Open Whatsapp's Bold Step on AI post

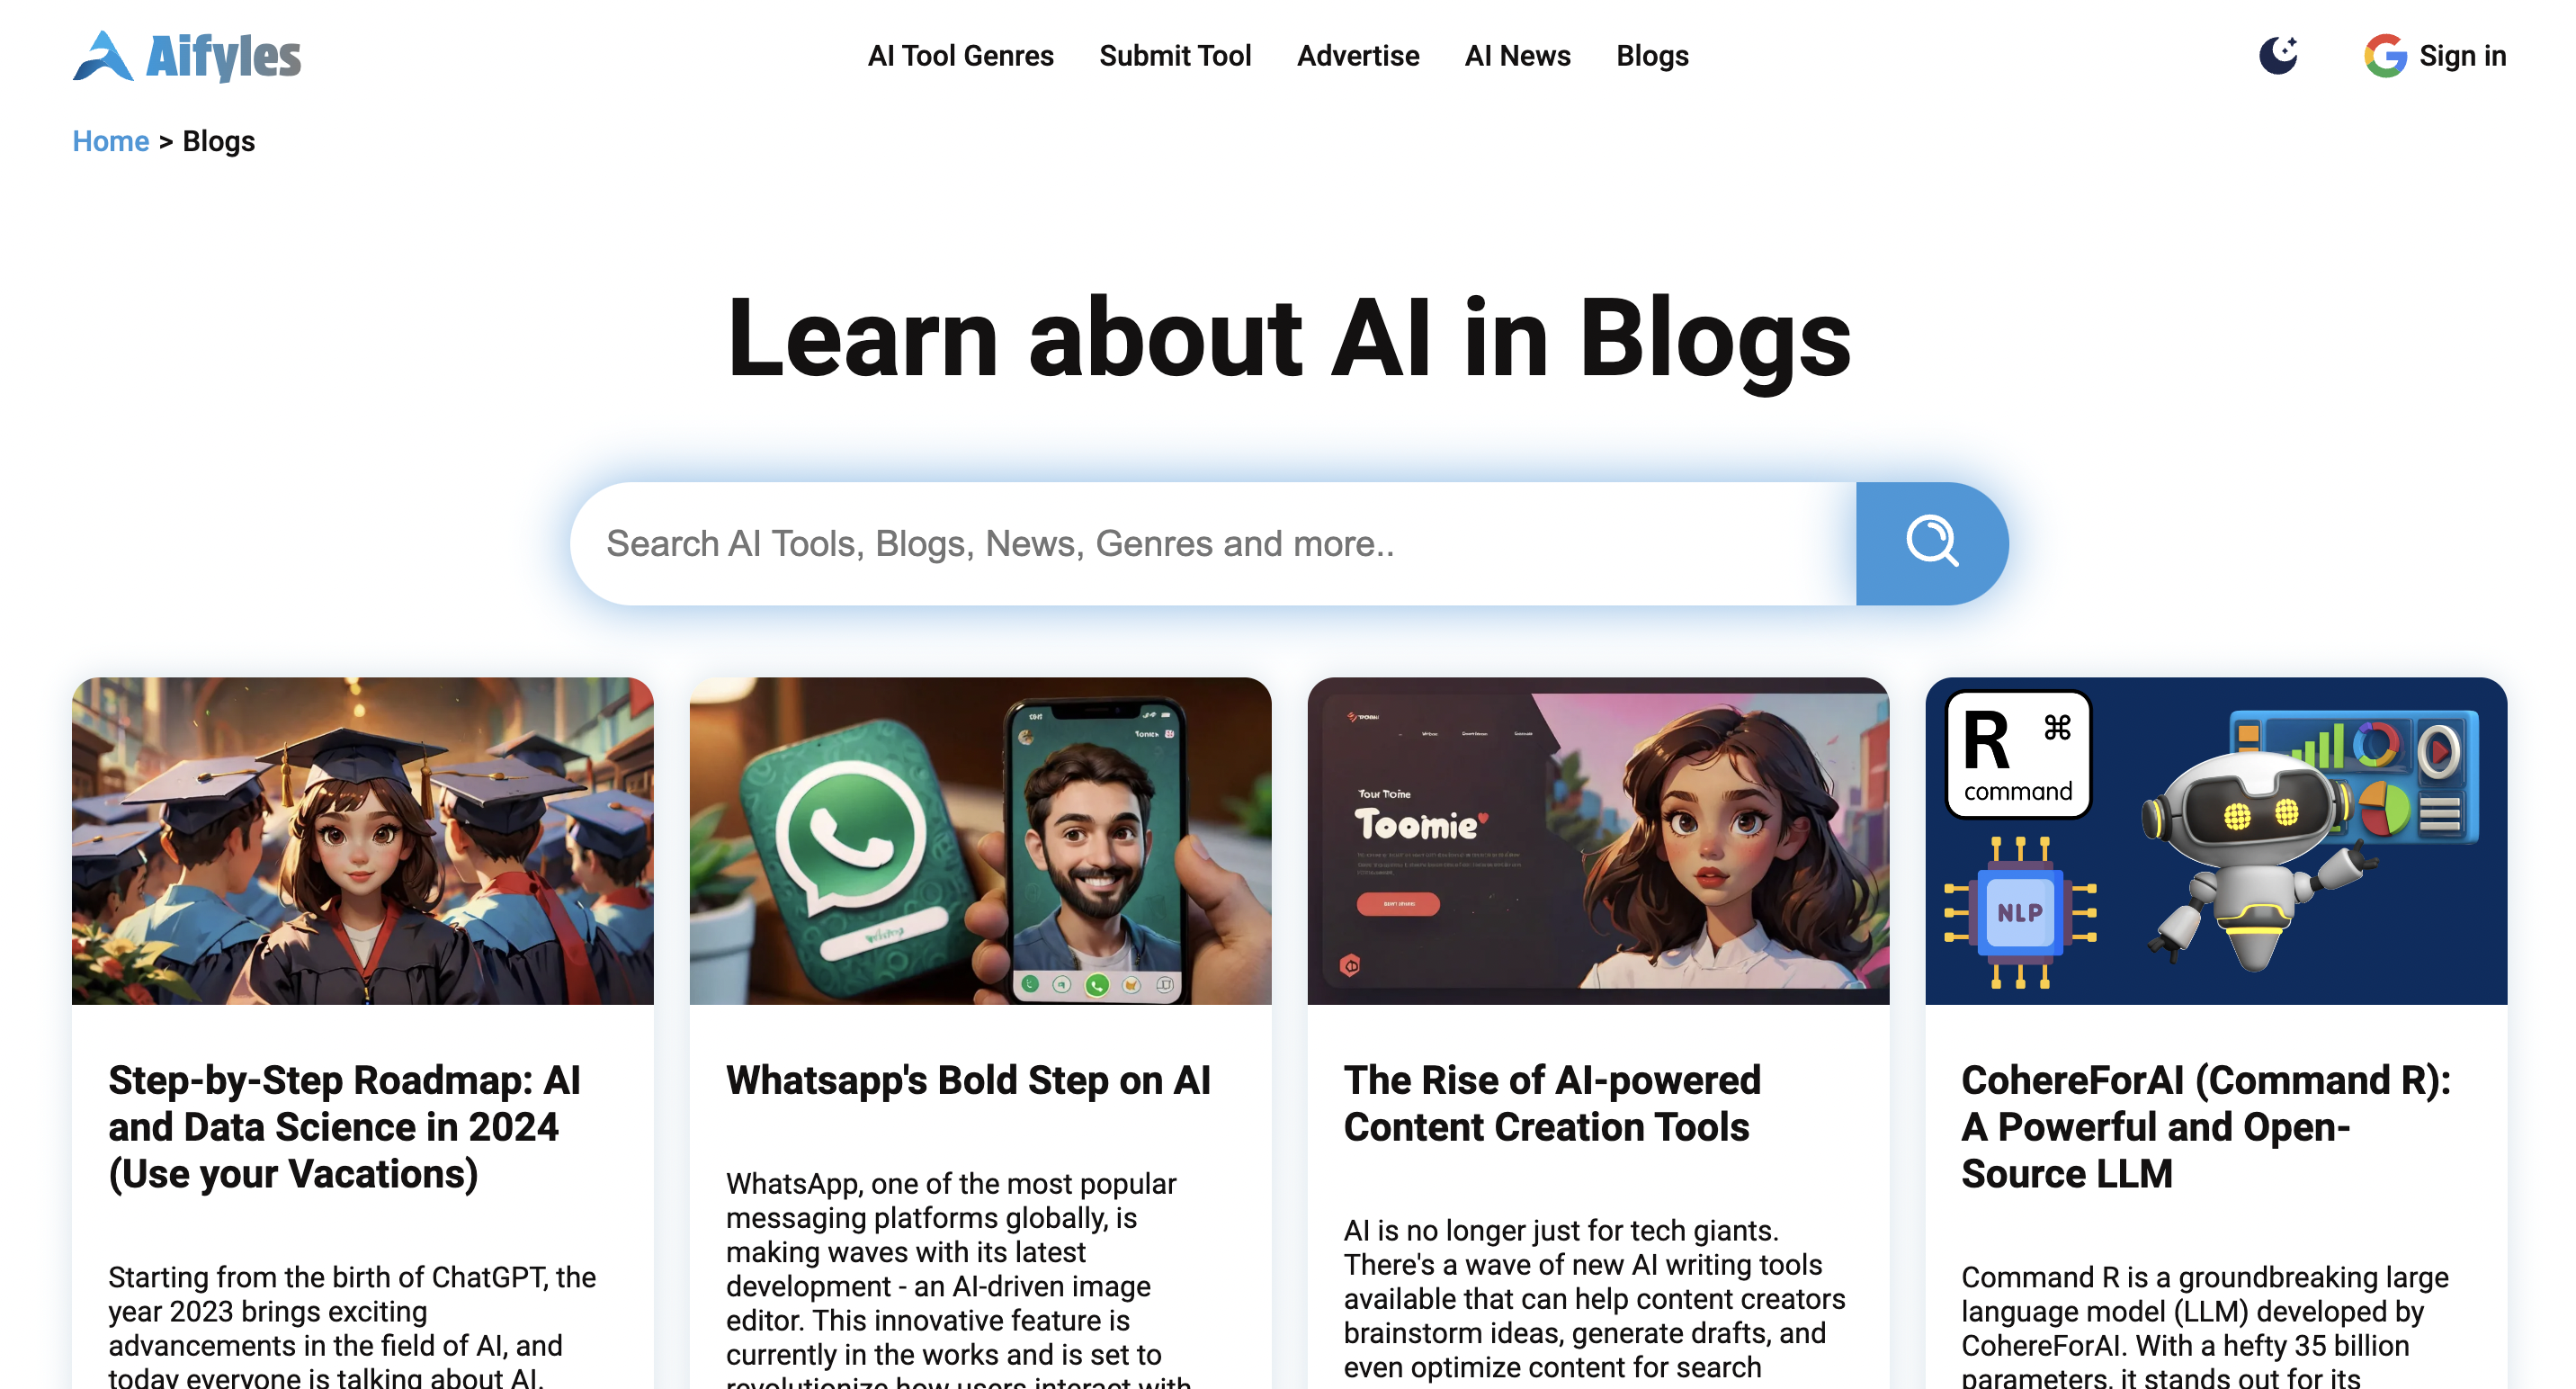point(968,1080)
